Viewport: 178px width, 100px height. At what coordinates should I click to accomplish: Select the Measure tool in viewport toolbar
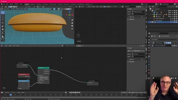pos(3,36)
